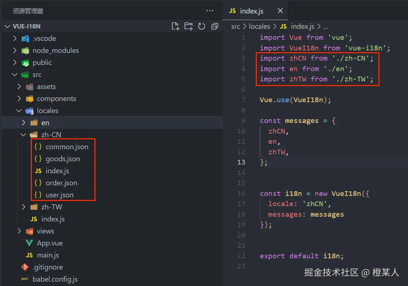Click the src folder icon
Screen dimensions: 408x286
(x=25, y=75)
